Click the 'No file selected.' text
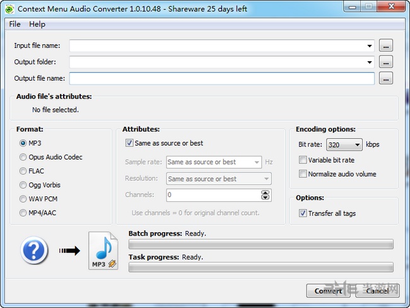The image size is (410, 308). [56, 110]
